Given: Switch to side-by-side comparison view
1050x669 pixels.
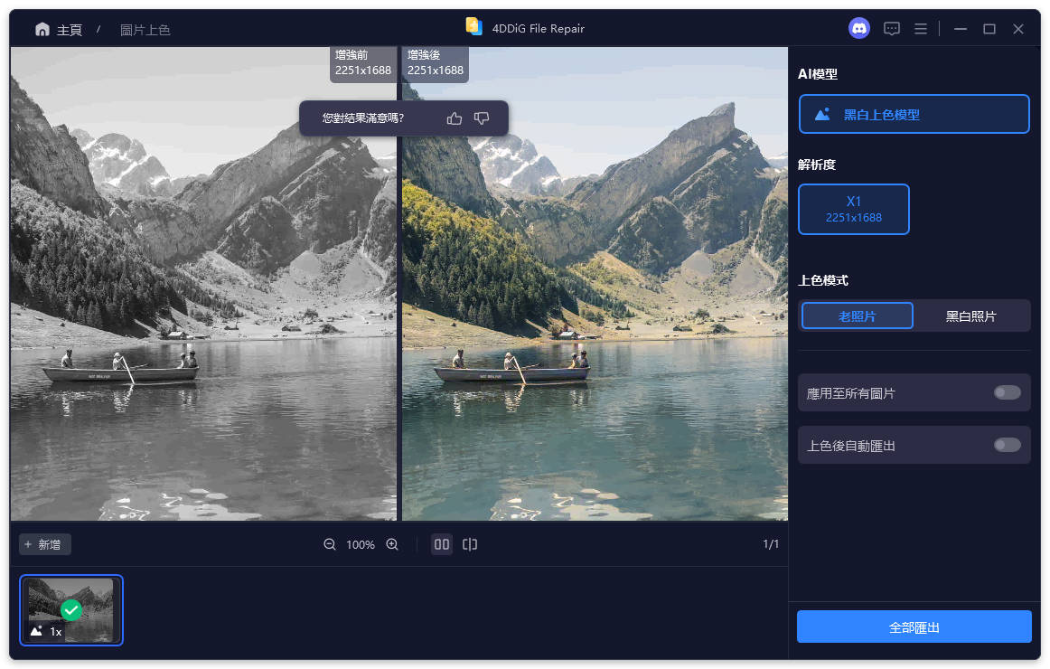Looking at the screenshot, I should pos(441,544).
